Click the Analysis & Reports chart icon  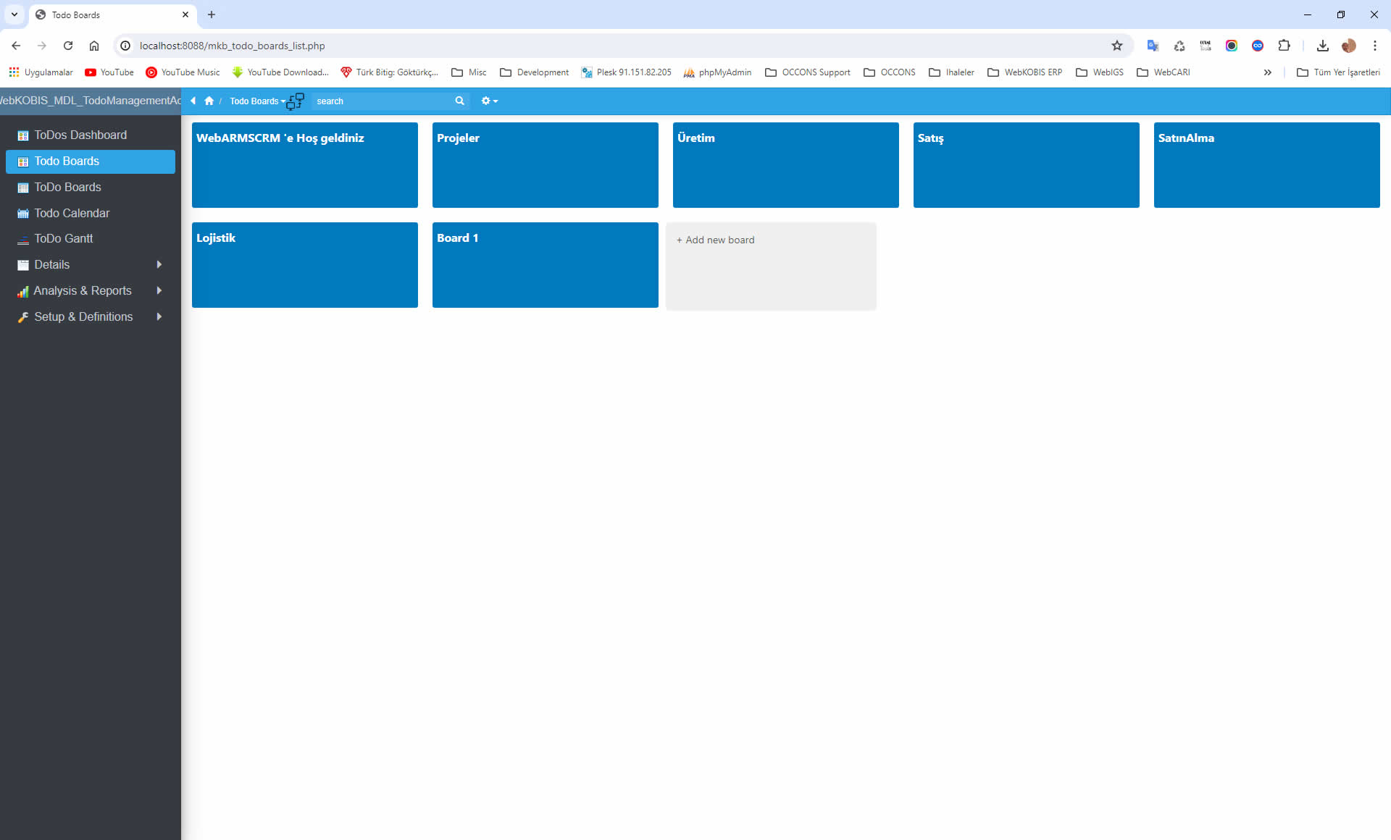[23, 291]
